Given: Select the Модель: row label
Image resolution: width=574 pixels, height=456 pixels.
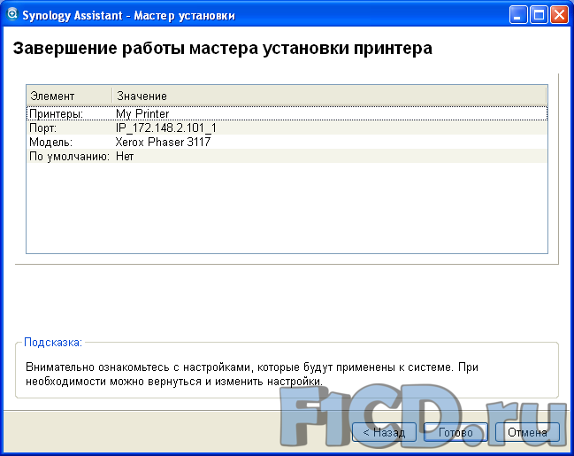Looking at the screenshot, I should [x=51, y=142].
